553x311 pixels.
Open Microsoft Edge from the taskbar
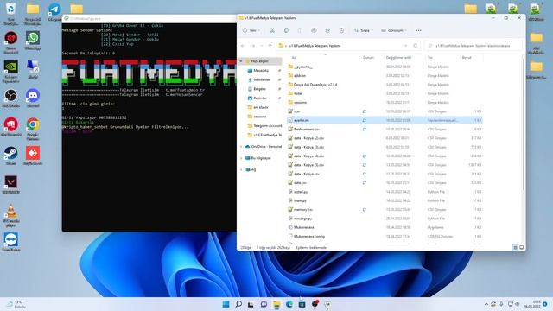pos(289,304)
